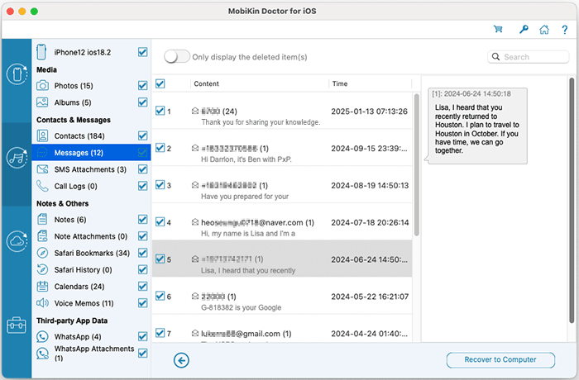This screenshot has height=380, width=579.
Task: Open Albums (5) category
Action: (x=73, y=102)
